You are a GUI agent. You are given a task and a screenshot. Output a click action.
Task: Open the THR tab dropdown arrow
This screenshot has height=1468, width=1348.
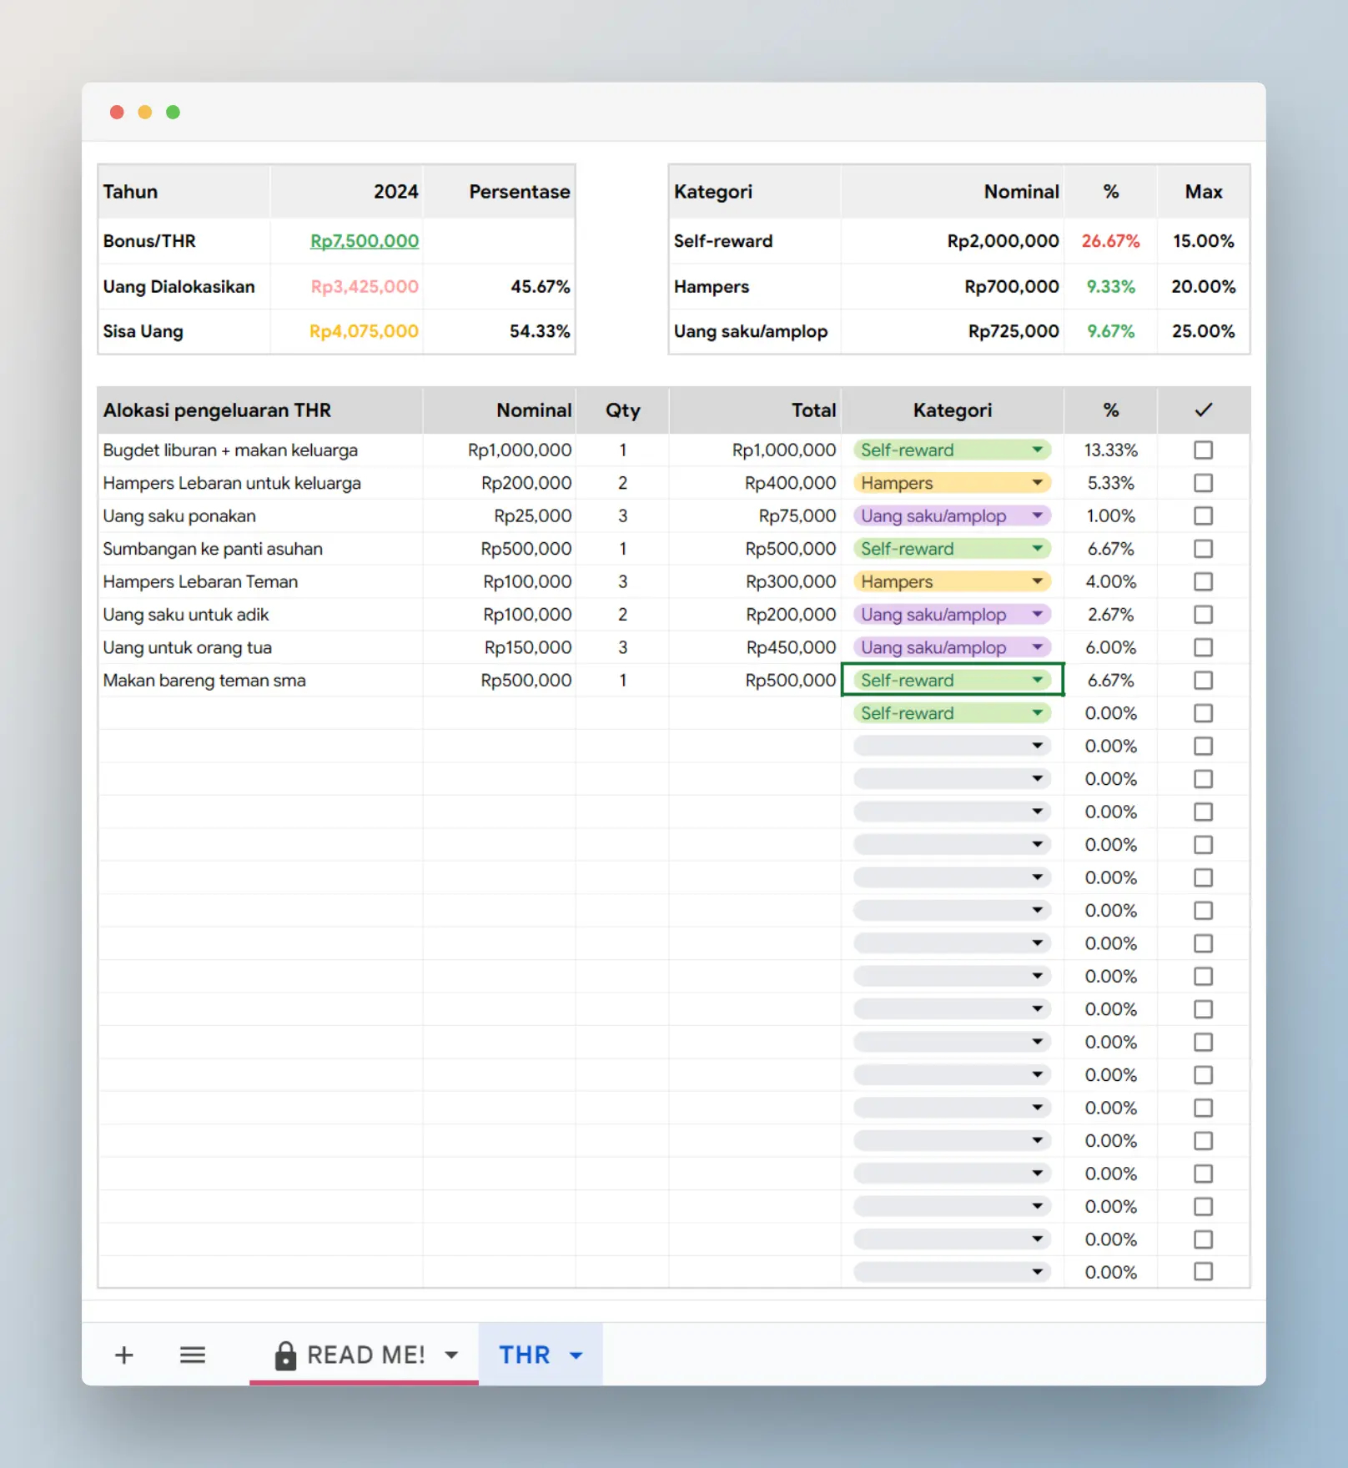coord(576,1355)
